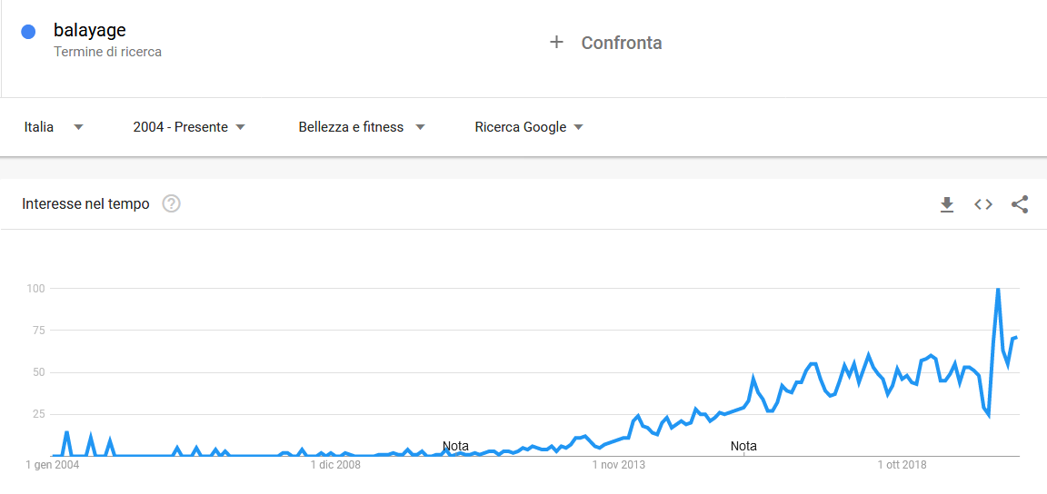Expand the Italia country dropdown
This screenshot has width=1047, height=494.
pos(54,127)
